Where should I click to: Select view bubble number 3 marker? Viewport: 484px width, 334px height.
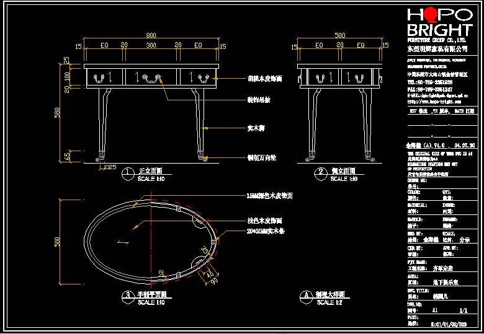coord(128,296)
